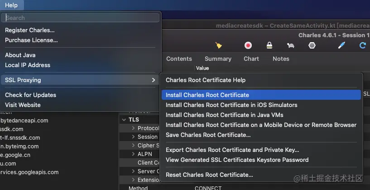
Task: Select the ssdk.com host entry
Action: [x=12, y=129]
